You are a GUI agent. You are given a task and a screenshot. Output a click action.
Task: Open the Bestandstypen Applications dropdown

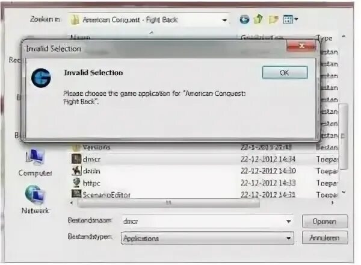[207, 238]
